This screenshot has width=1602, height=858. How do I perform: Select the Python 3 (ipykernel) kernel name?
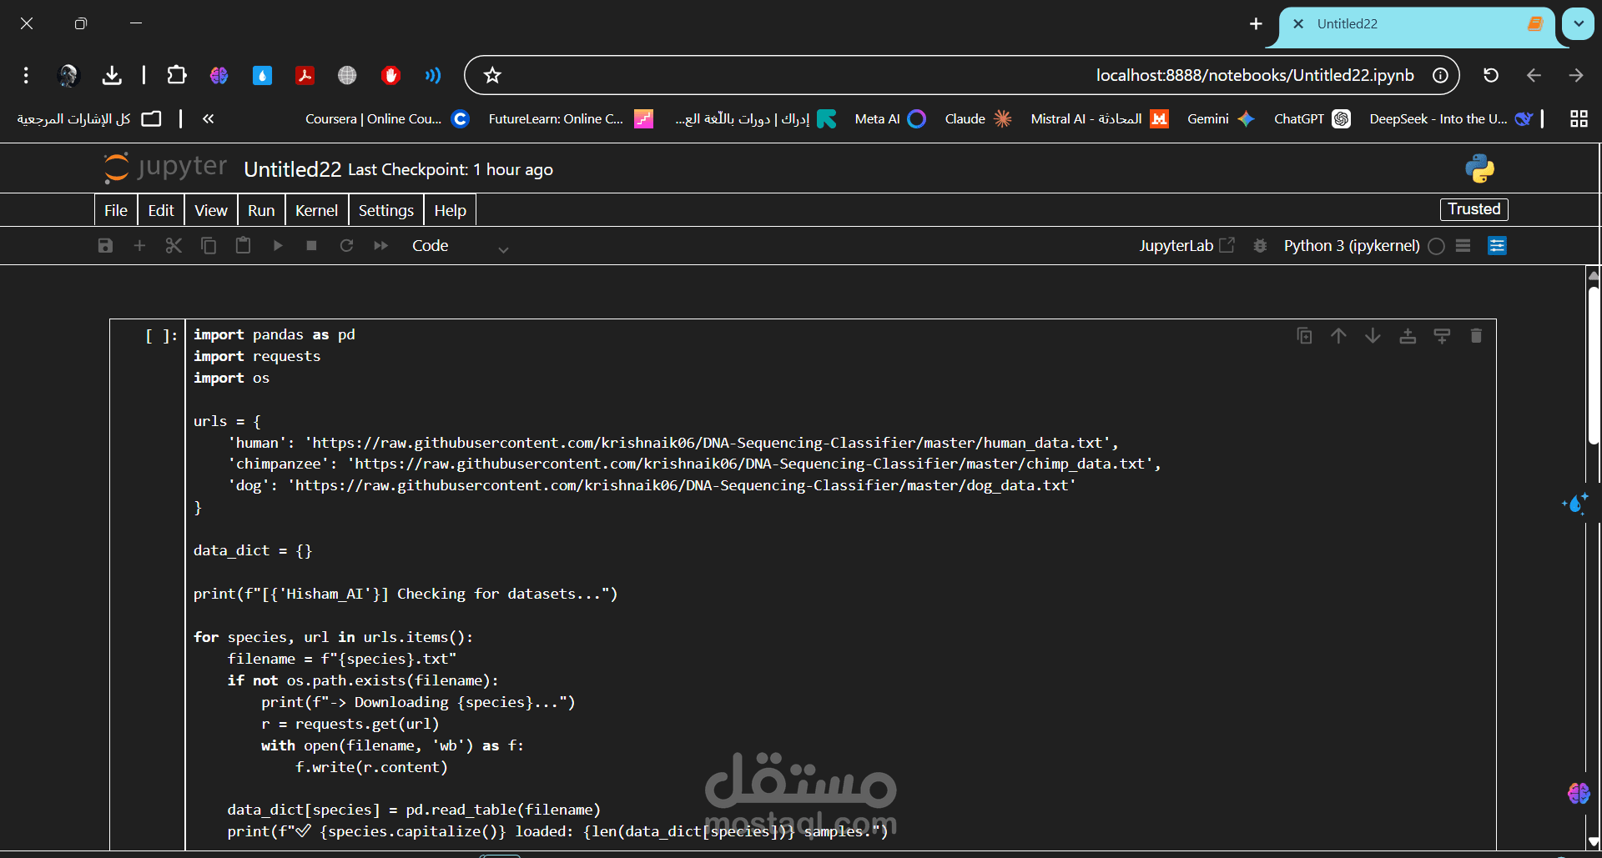click(x=1352, y=245)
